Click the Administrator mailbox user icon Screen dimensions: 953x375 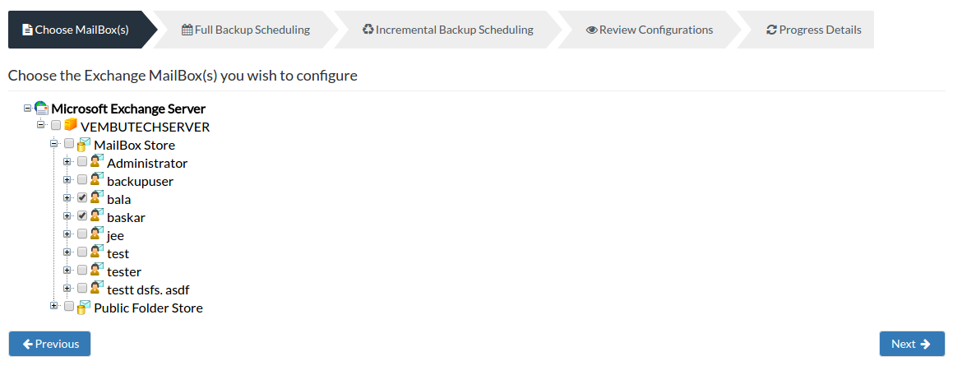[97, 162]
